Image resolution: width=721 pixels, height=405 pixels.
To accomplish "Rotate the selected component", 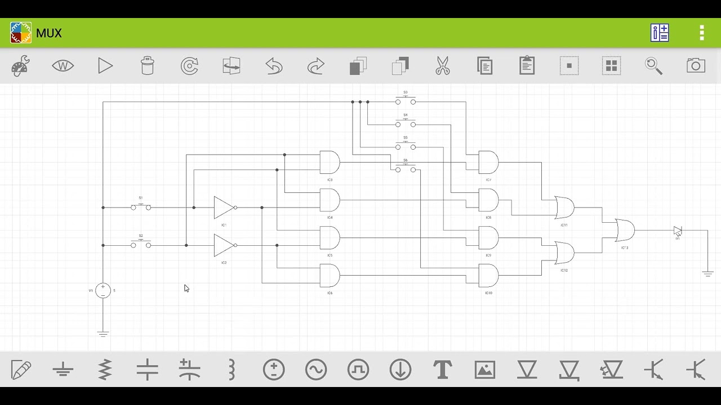I will pyautogui.click(x=189, y=66).
